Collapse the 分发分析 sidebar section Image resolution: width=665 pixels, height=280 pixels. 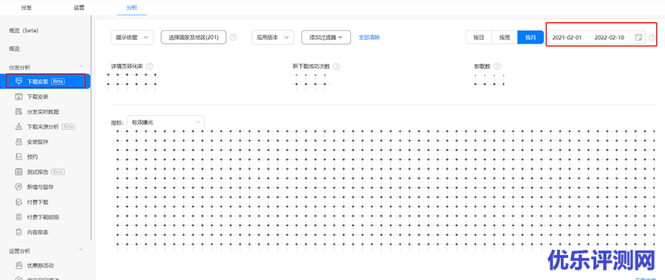click(x=81, y=67)
